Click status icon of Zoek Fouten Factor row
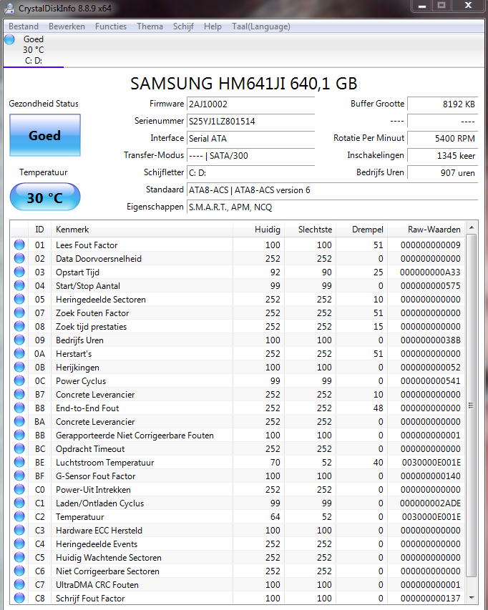Viewport: 488px width, 610px height. point(19,313)
